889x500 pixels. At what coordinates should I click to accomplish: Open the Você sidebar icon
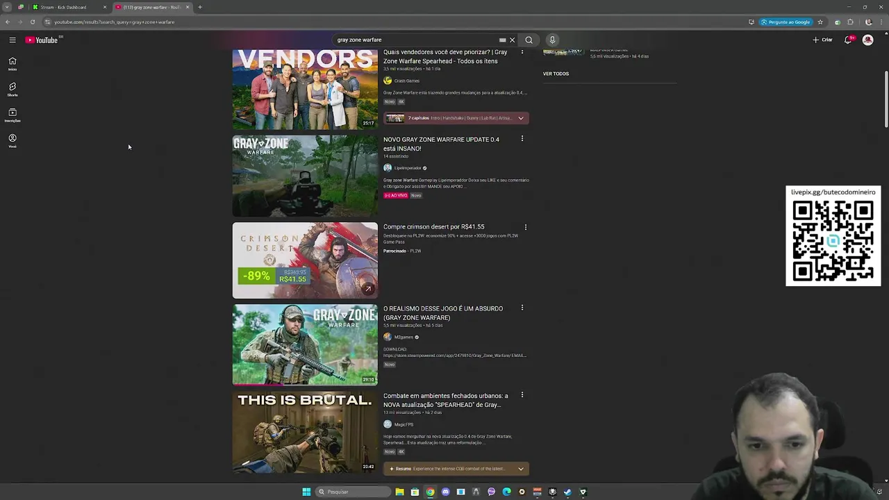(x=13, y=140)
